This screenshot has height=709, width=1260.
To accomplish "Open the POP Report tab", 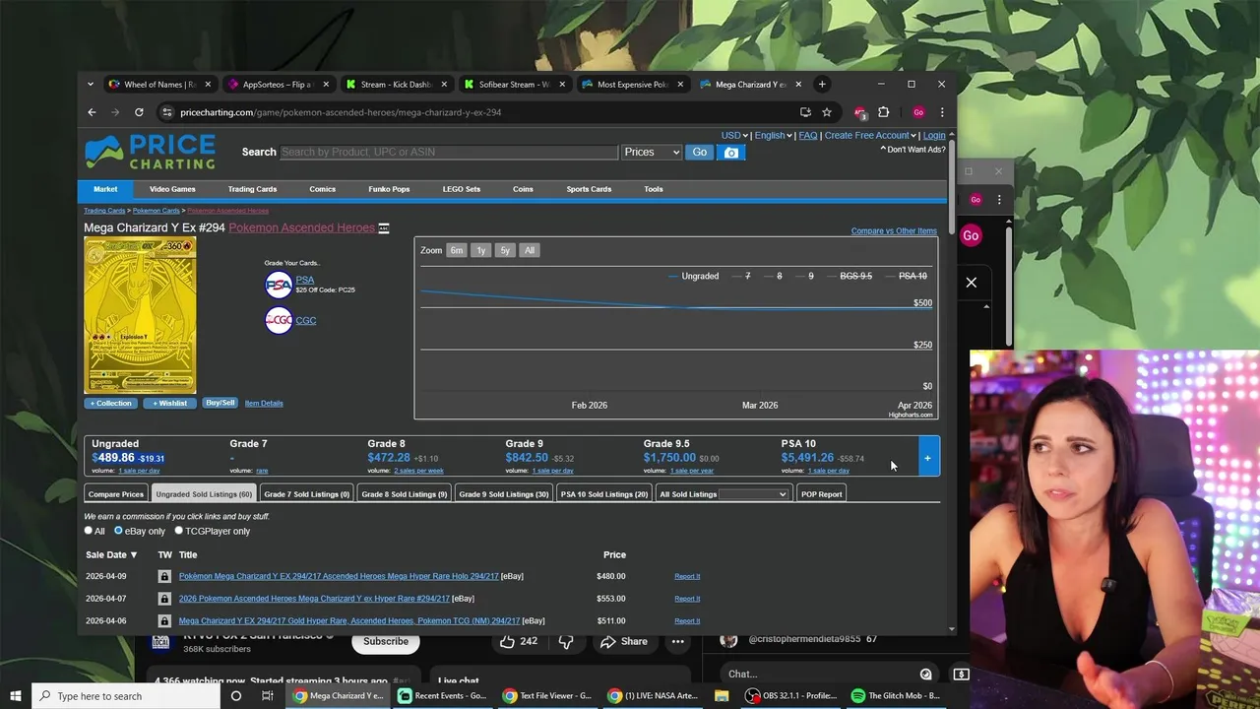I will click(821, 494).
